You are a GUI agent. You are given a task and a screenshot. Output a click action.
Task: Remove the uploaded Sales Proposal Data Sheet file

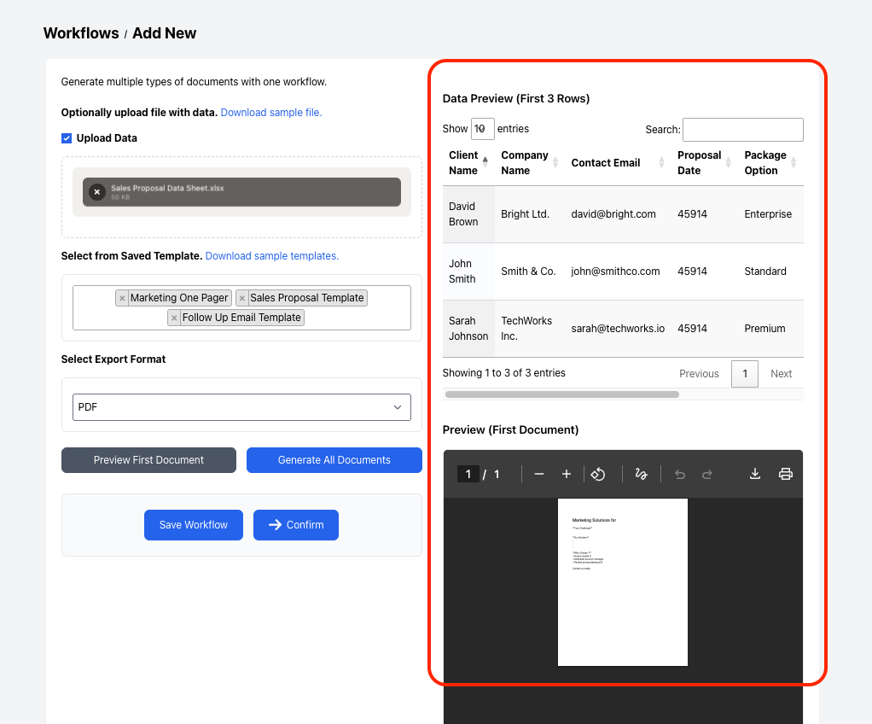96,191
